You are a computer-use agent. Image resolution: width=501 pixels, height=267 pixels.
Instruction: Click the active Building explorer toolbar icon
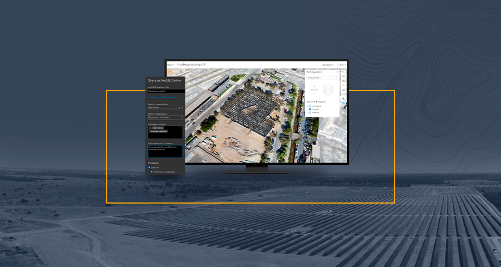pos(344,103)
